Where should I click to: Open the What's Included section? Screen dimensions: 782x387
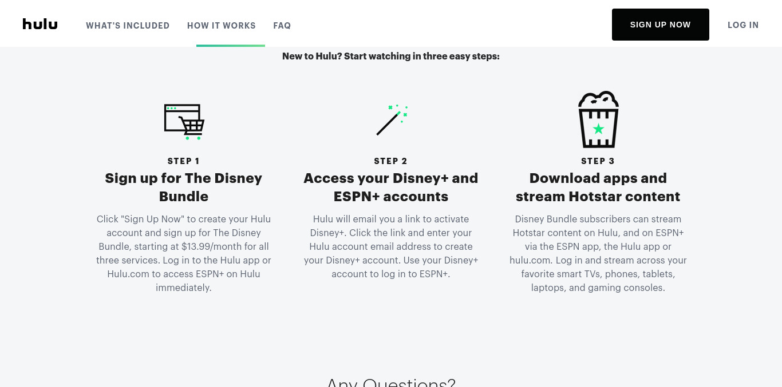point(128,25)
